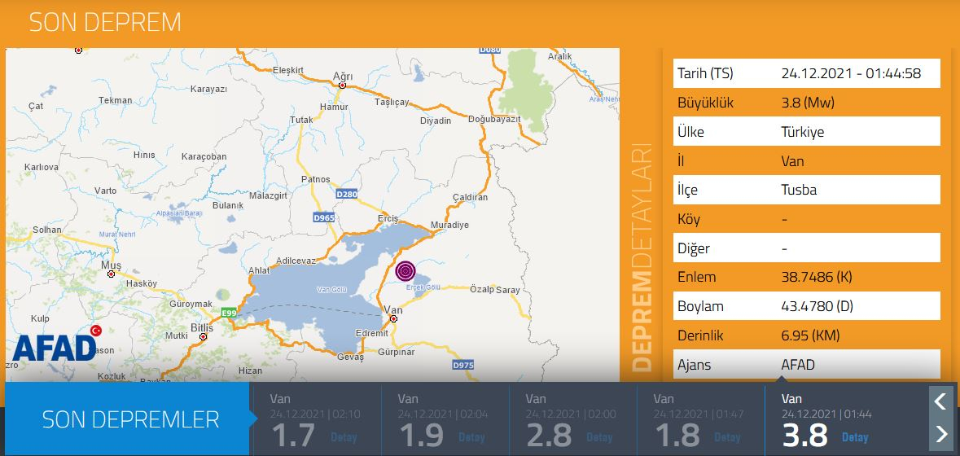Open Detay for the 1.7 magnitude quake

[344, 437]
